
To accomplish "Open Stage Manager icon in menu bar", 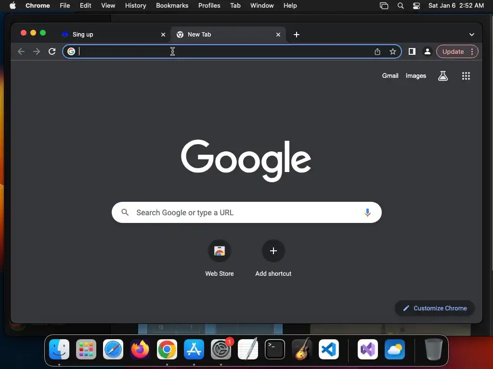I will tap(384, 6).
